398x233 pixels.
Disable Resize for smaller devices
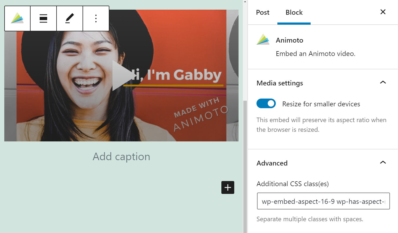click(x=266, y=103)
